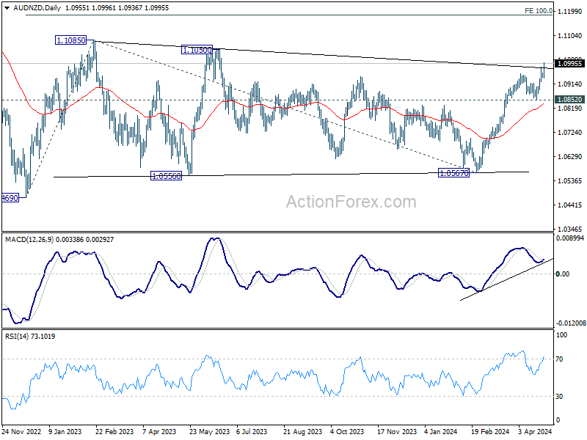The width and height of the screenshot is (587, 440).
Task: Select the 1.10500 high price label
Action: [x=197, y=50]
